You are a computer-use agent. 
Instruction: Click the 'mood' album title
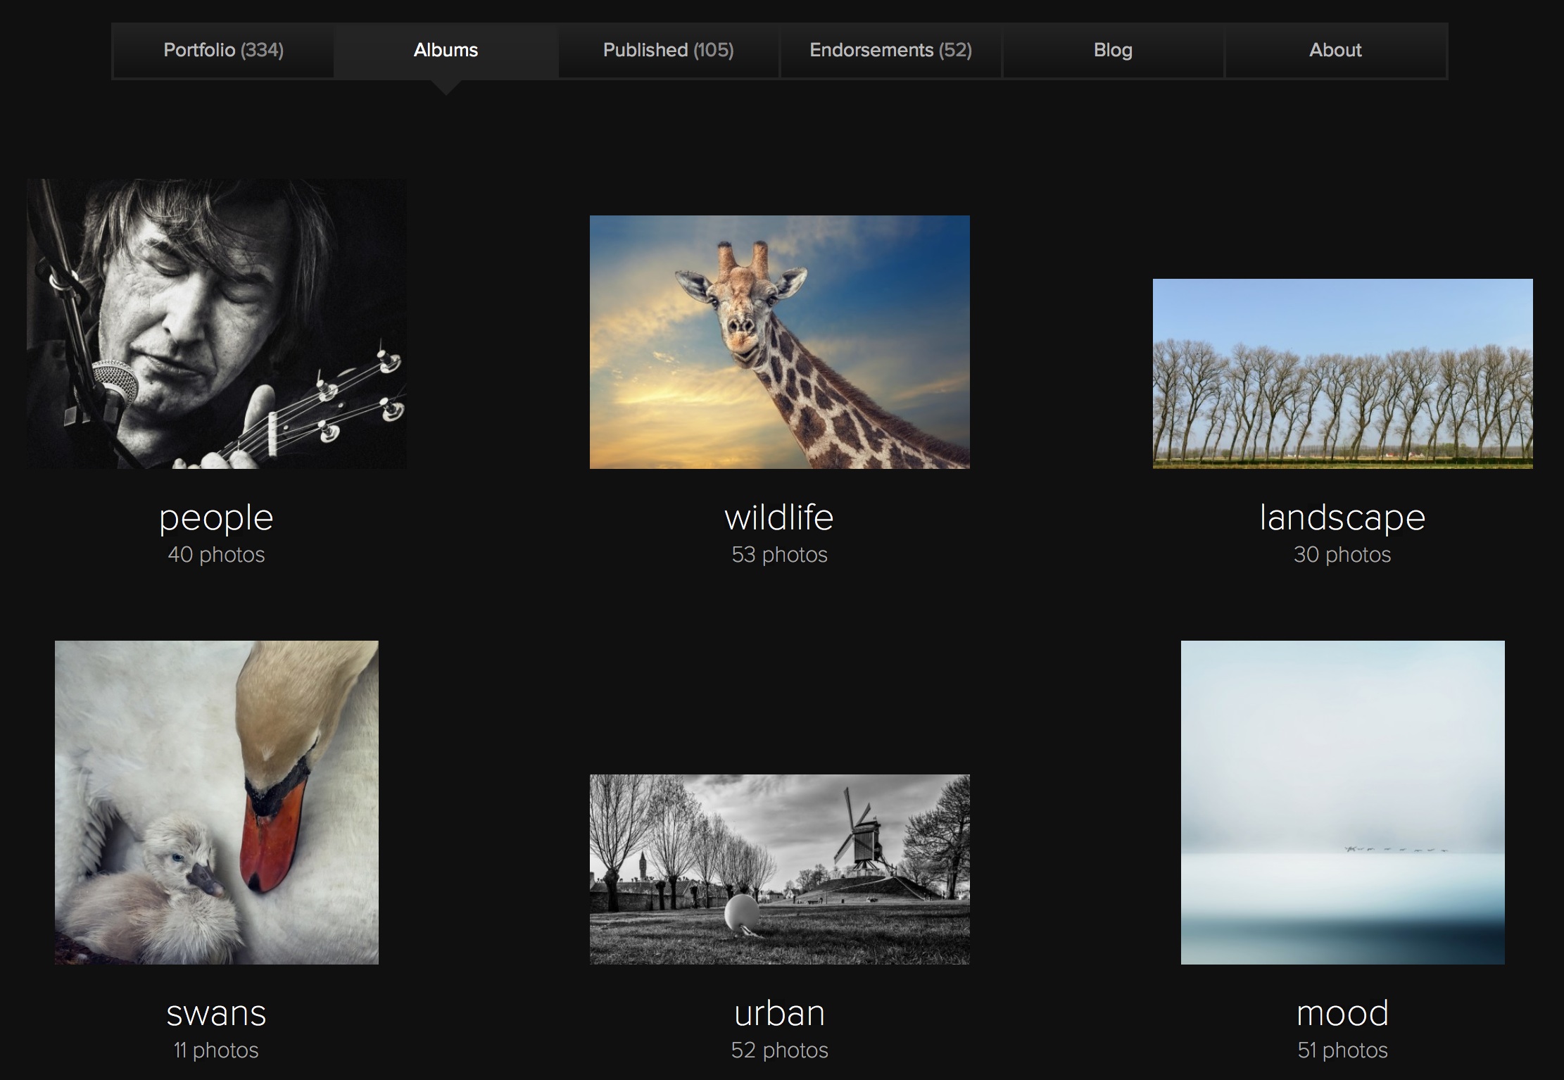click(x=1342, y=1013)
